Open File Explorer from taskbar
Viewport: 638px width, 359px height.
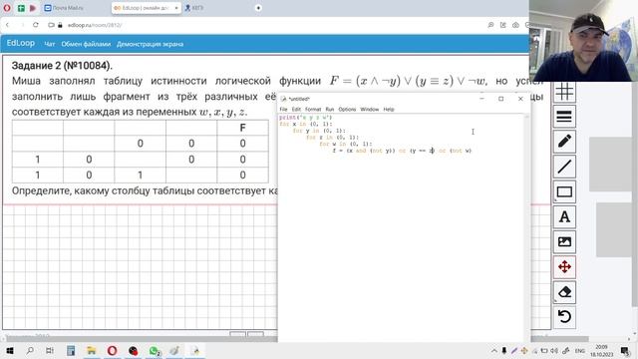(92, 350)
